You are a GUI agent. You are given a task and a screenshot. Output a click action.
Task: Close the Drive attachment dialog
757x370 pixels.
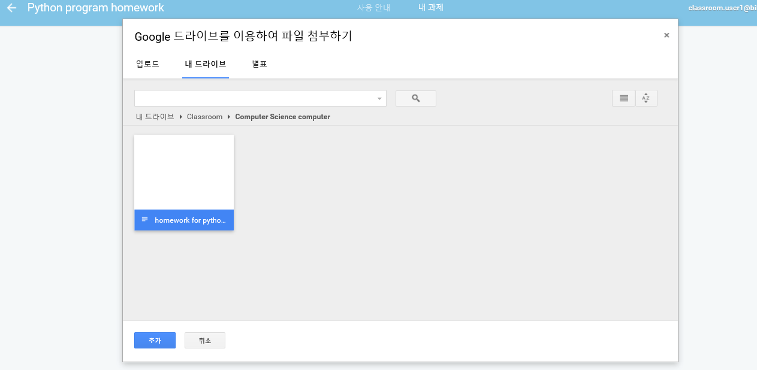(x=666, y=35)
